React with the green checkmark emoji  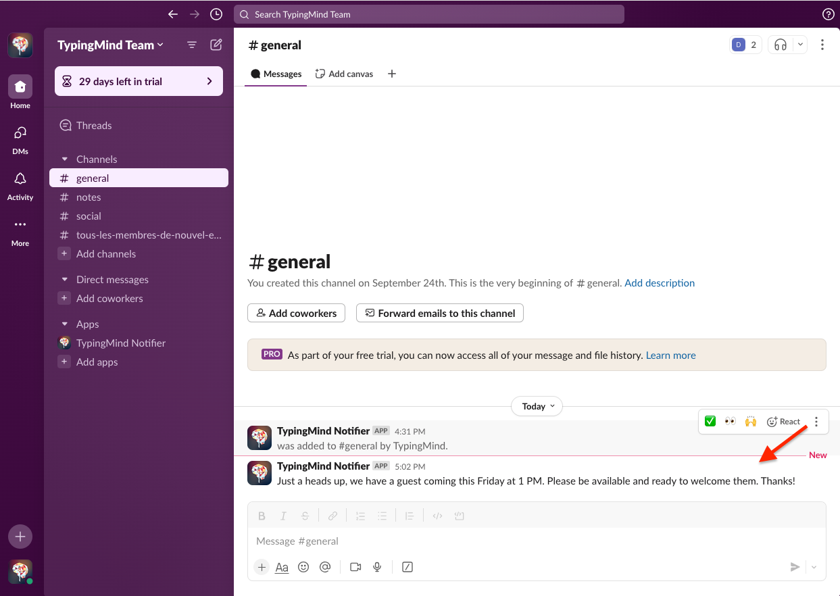tap(710, 421)
